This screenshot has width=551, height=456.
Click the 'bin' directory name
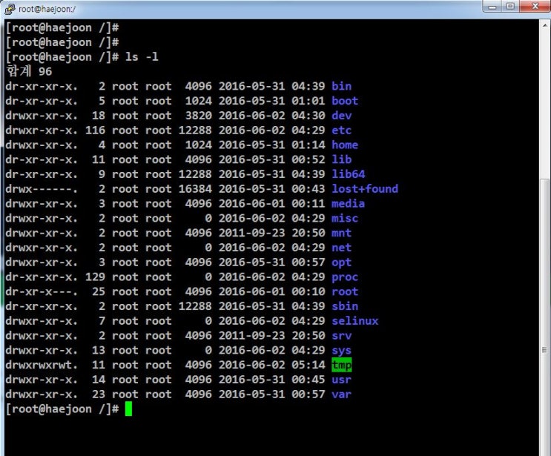(x=342, y=86)
